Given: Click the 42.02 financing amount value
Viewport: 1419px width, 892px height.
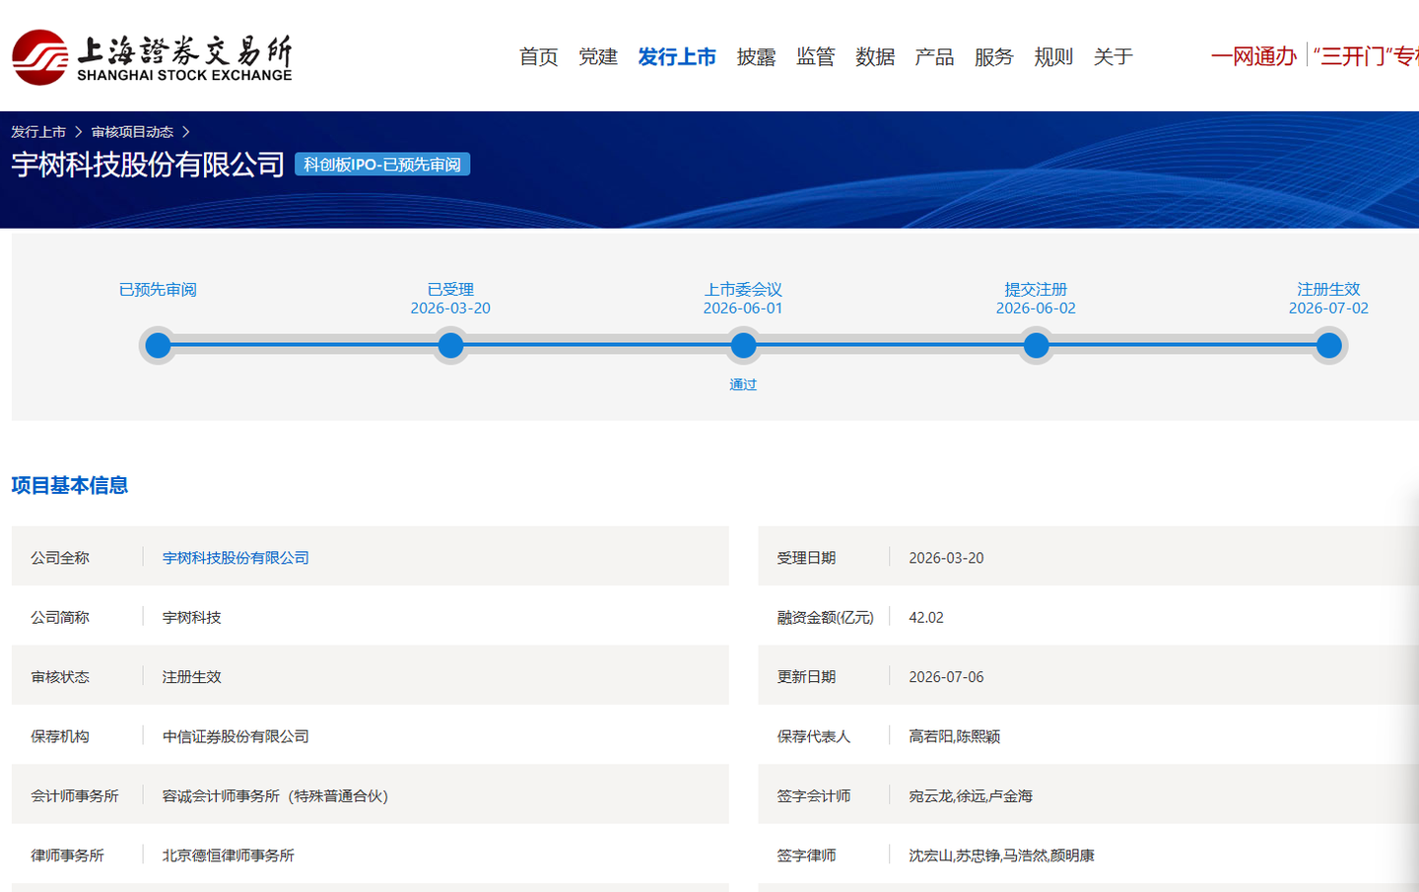Looking at the screenshot, I should [926, 617].
